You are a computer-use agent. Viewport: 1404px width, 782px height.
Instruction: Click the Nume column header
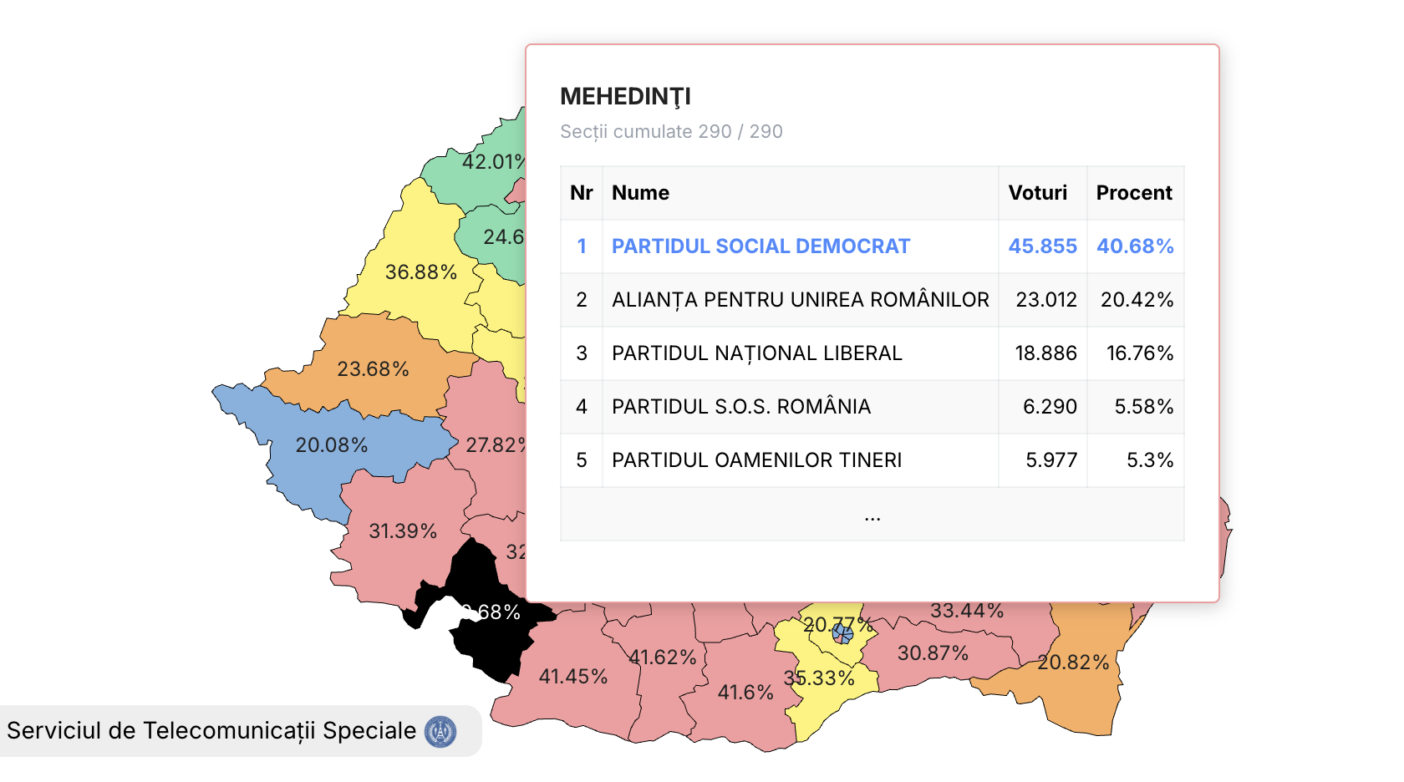click(x=640, y=193)
